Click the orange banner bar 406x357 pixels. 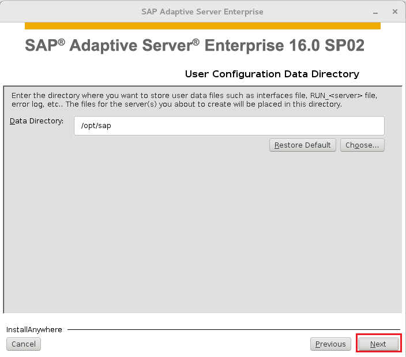[x=202, y=25]
